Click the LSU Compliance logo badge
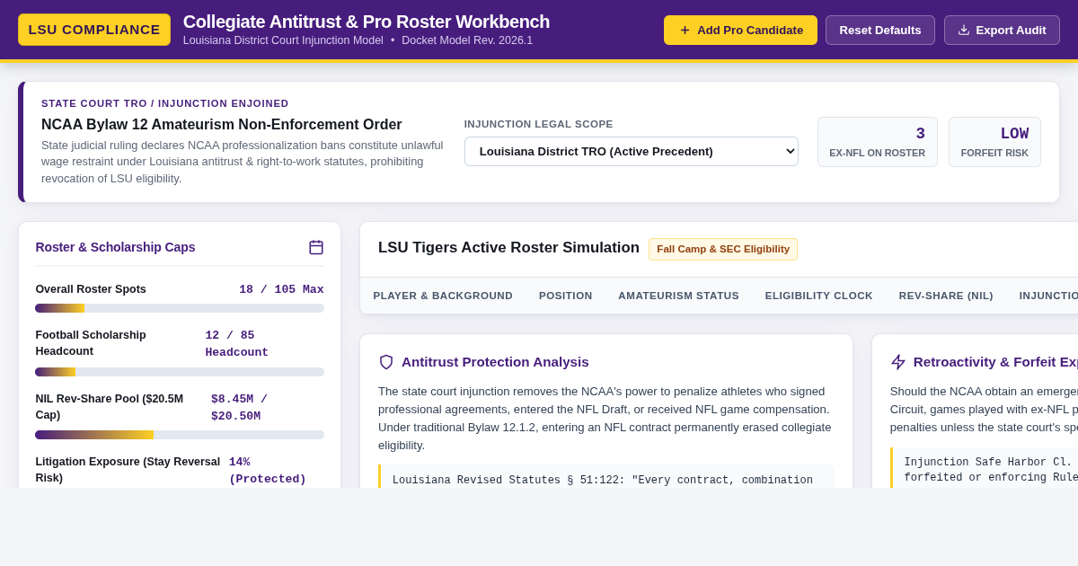The height and width of the screenshot is (566, 1078). [94, 30]
